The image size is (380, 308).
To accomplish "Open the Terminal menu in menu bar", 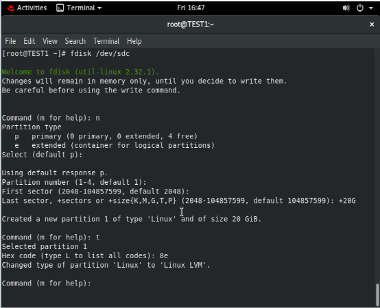I will (x=106, y=41).
